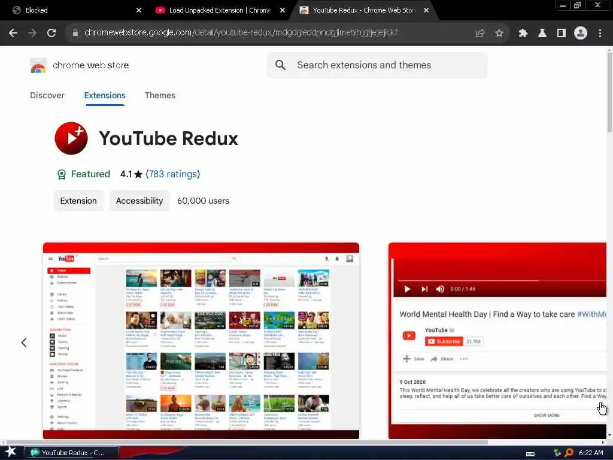Open the taskbar start star icon
The height and width of the screenshot is (460, 613).
(10, 452)
